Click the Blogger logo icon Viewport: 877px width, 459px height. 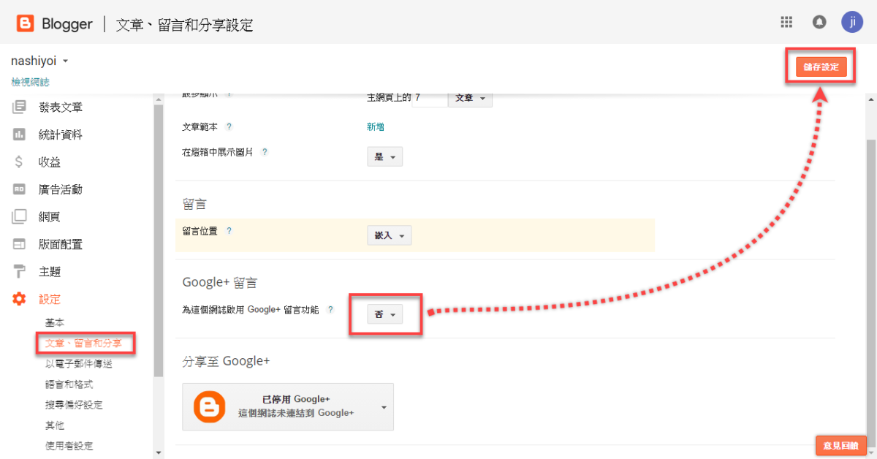[x=26, y=24]
